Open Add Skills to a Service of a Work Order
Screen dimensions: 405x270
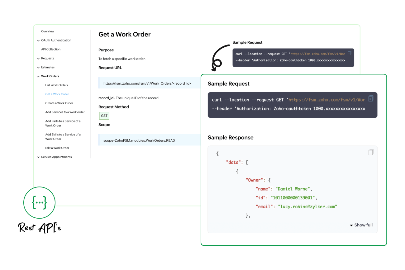pyautogui.click(x=63, y=137)
